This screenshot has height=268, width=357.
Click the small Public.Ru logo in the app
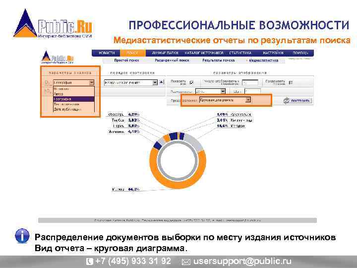58,57
